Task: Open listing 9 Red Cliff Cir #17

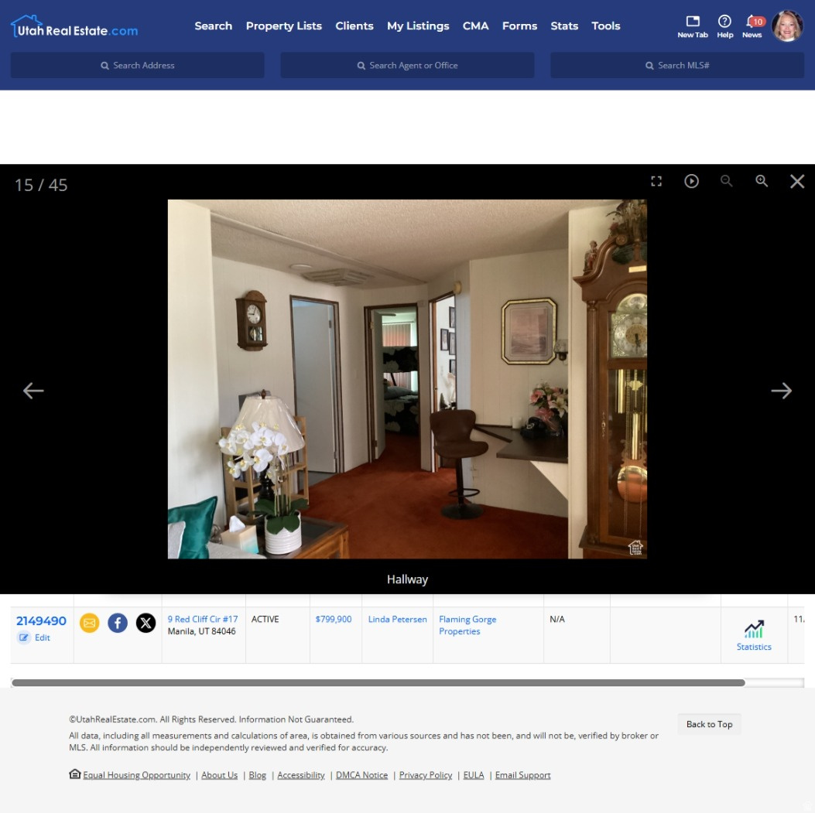Action: click(x=203, y=619)
